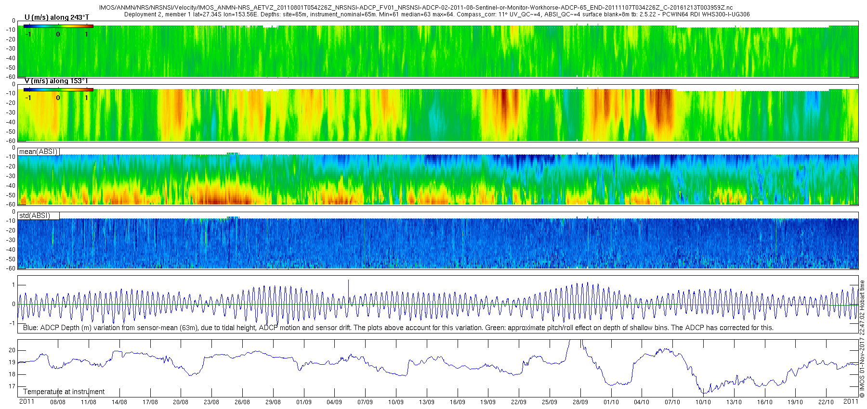
Task: Click the '22/09' date tick label
Action: tap(519, 402)
